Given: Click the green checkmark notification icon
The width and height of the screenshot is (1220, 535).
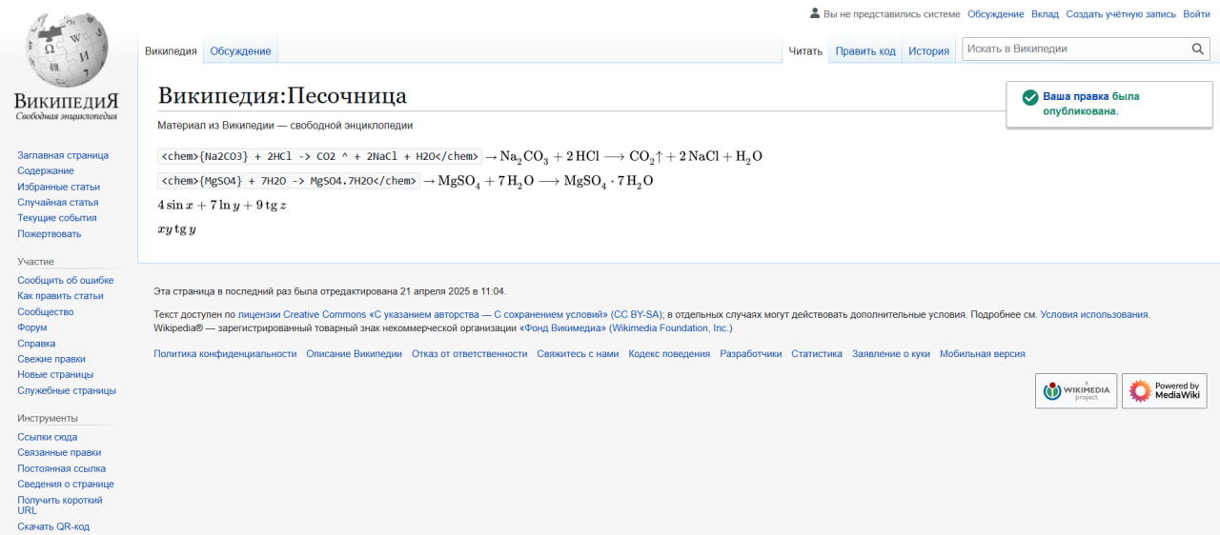Looking at the screenshot, I should 1029,97.
